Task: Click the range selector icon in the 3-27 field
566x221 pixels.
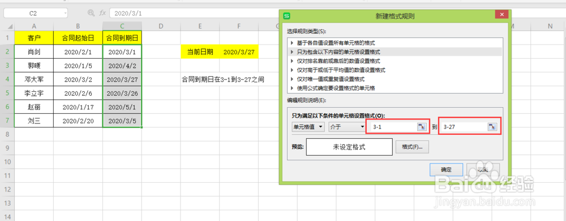Action: coord(492,126)
